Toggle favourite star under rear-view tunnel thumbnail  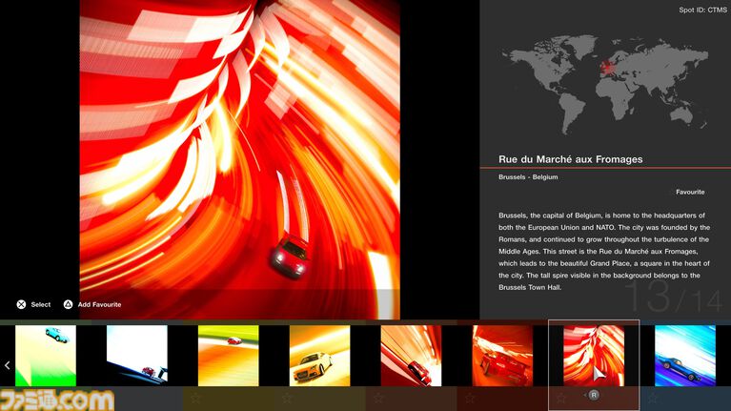[470, 398]
